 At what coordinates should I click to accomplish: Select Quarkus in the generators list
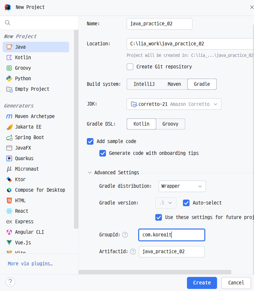[36, 158]
